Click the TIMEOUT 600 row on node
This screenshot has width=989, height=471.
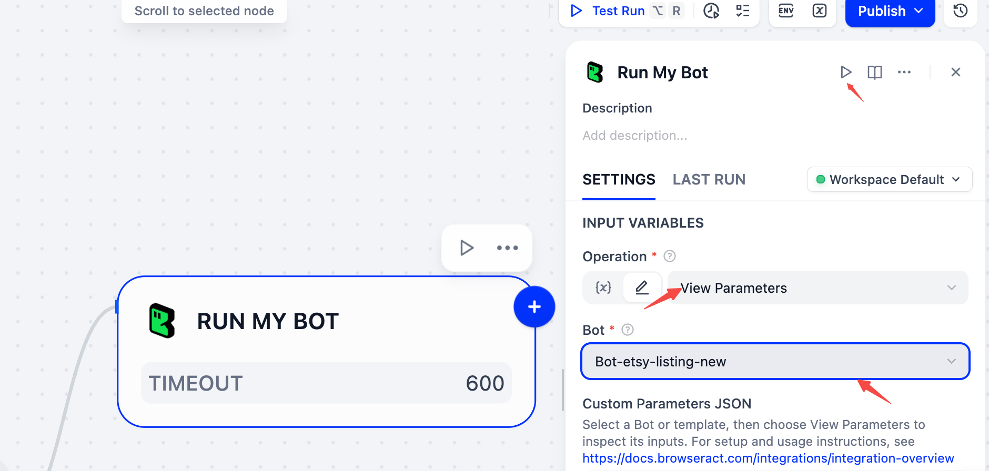tap(326, 383)
